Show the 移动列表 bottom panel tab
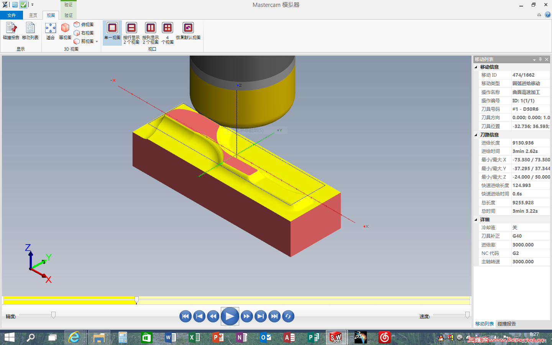This screenshot has width=552, height=345. pyautogui.click(x=485, y=324)
